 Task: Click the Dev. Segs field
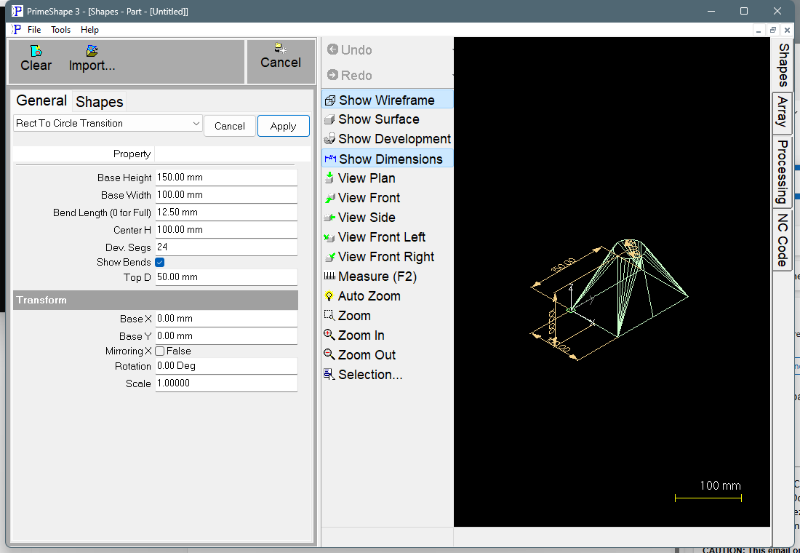tap(226, 247)
